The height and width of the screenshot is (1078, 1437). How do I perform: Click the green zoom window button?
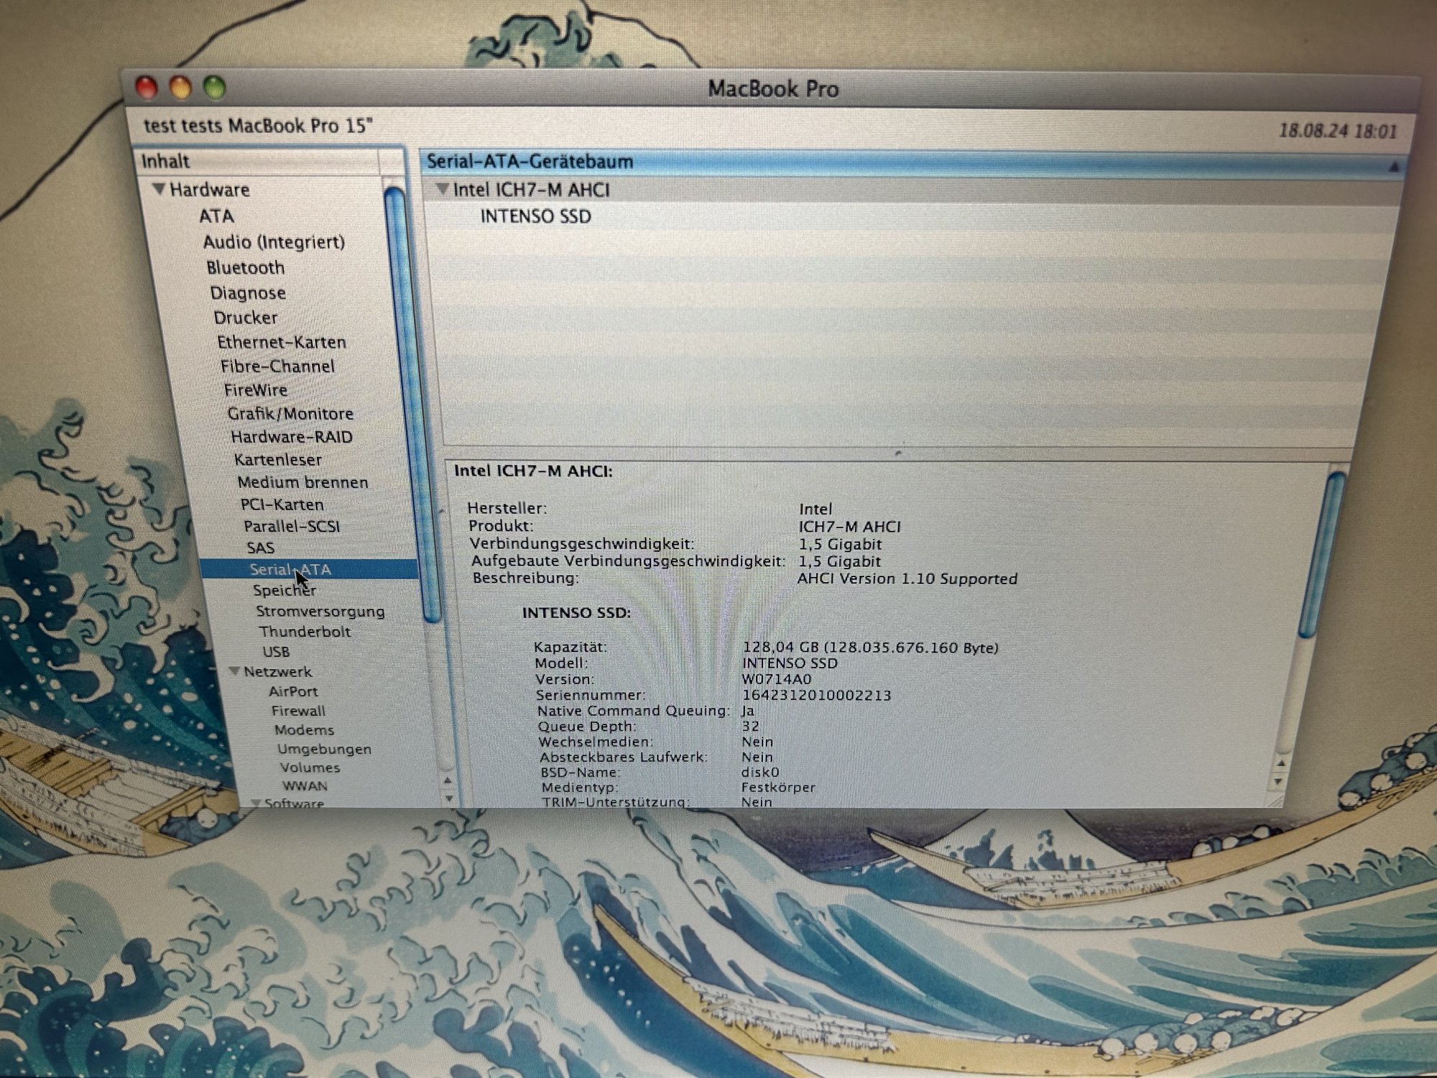[x=214, y=88]
